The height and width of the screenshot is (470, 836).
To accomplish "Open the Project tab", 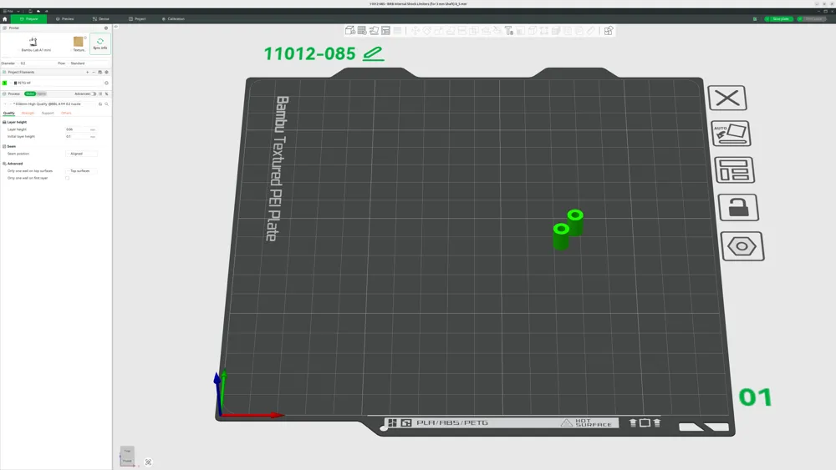I will point(137,19).
